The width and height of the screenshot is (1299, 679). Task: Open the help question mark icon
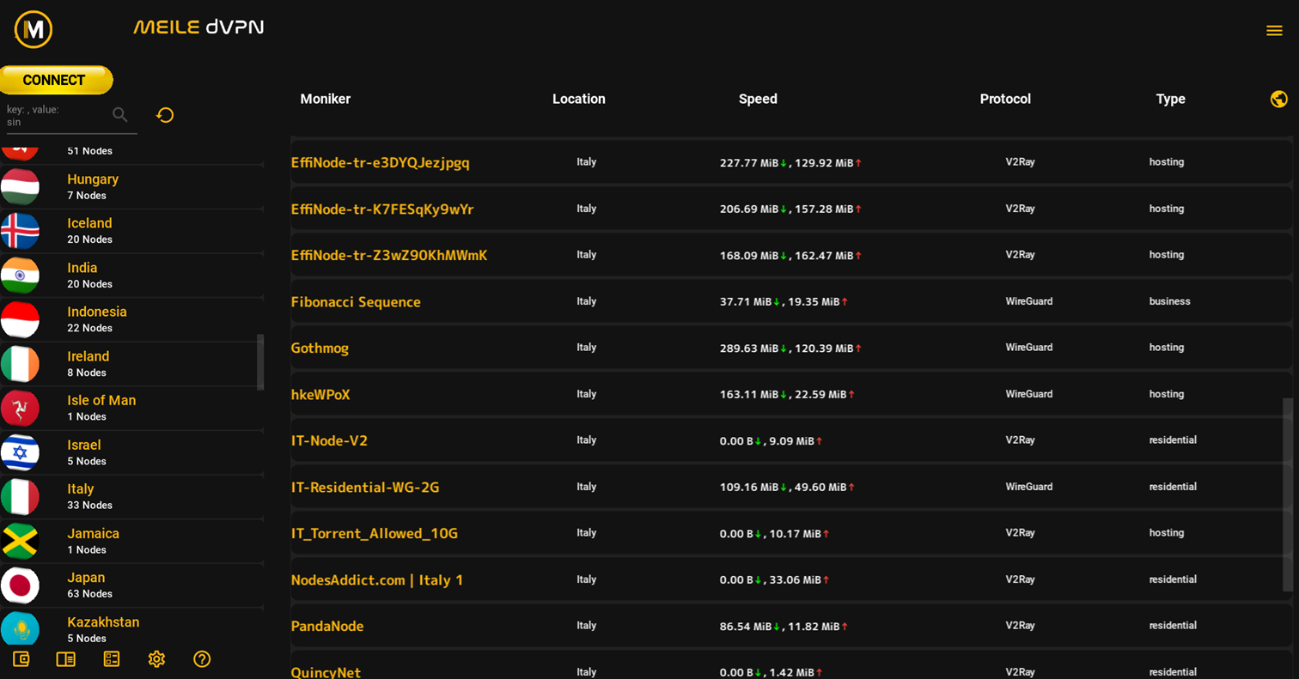pyautogui.click(x=202, y=659)
